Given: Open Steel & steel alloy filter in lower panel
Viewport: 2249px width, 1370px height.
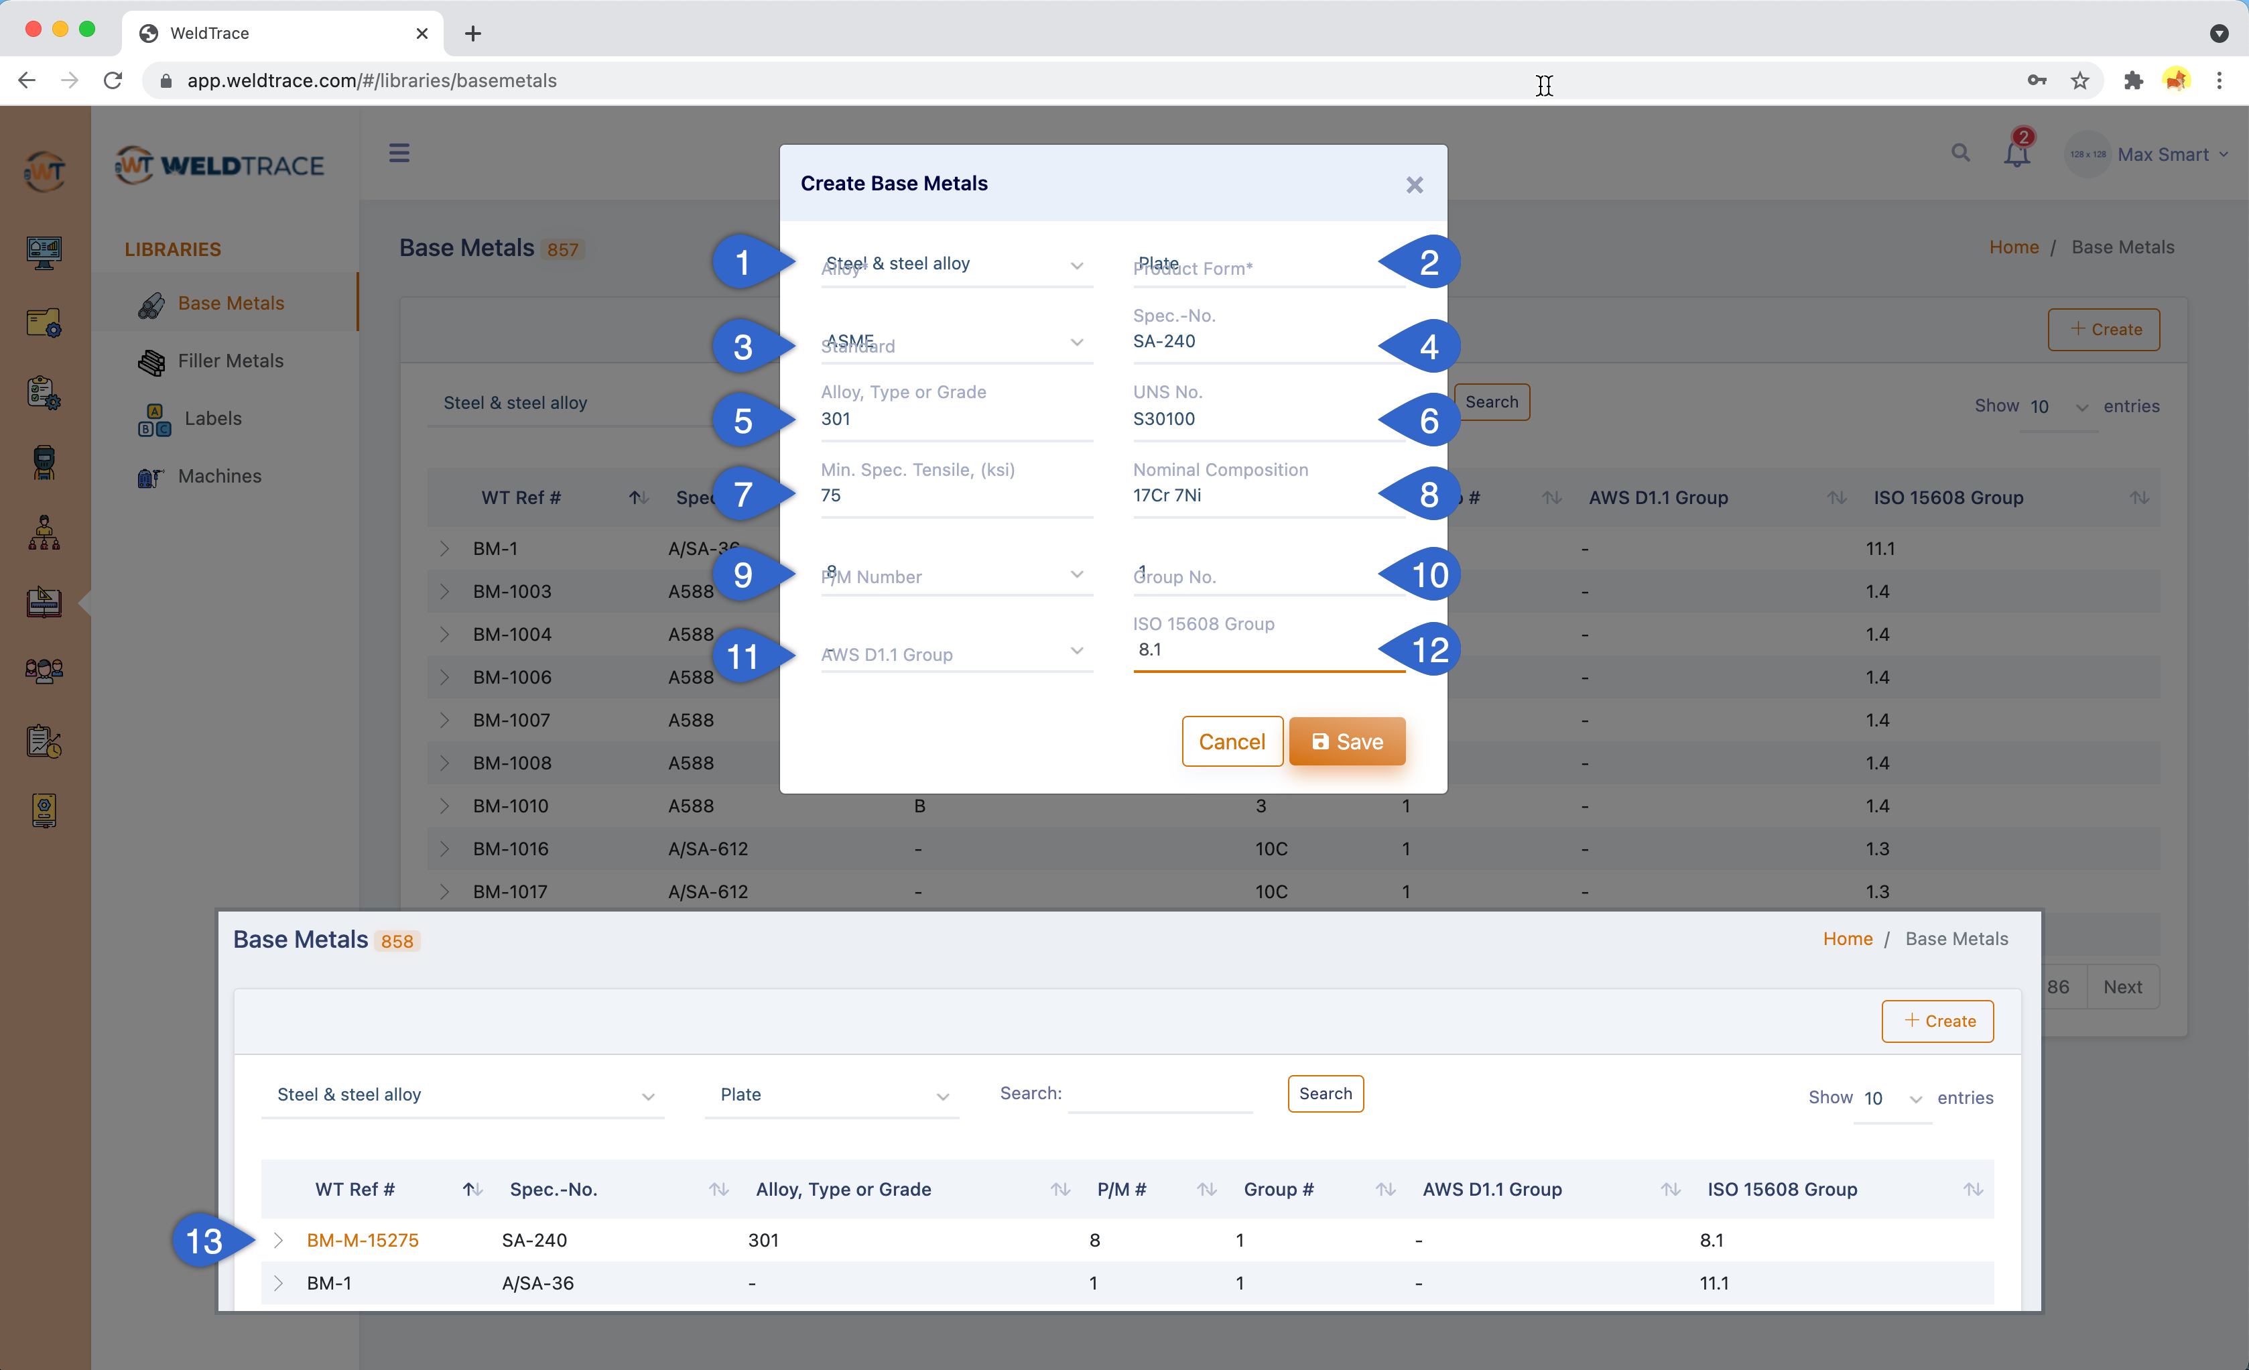Looking at the screenshot, I should point(463,1095).
